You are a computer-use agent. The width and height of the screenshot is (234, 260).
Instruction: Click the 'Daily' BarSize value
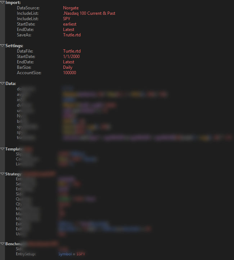68,67
